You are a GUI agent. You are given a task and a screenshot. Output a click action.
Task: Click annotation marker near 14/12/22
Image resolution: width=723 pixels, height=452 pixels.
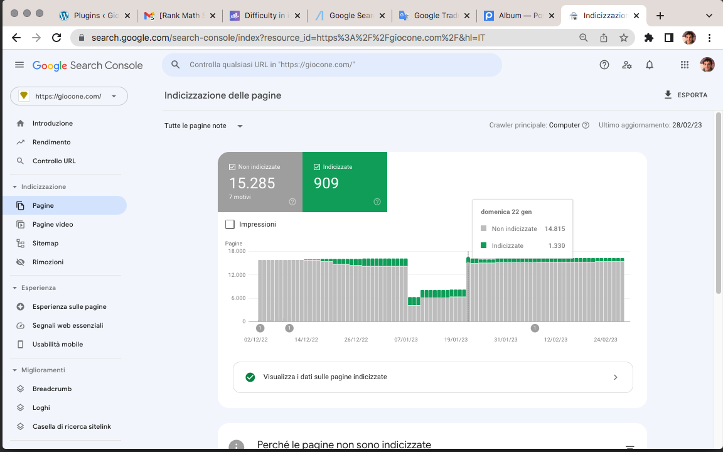(289, 328)
